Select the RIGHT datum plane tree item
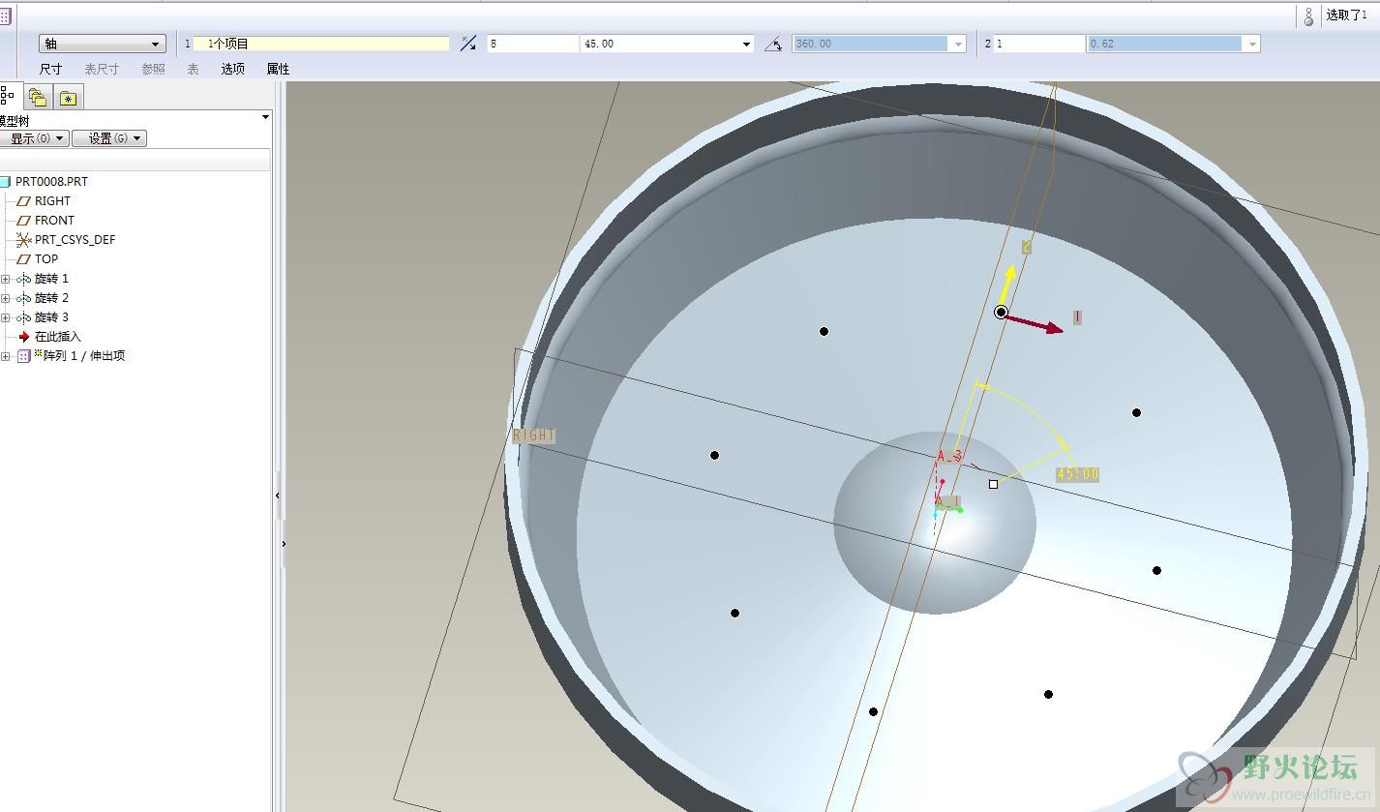Image resolution: width=1380 pixels, height=812 pixels. 52,200
